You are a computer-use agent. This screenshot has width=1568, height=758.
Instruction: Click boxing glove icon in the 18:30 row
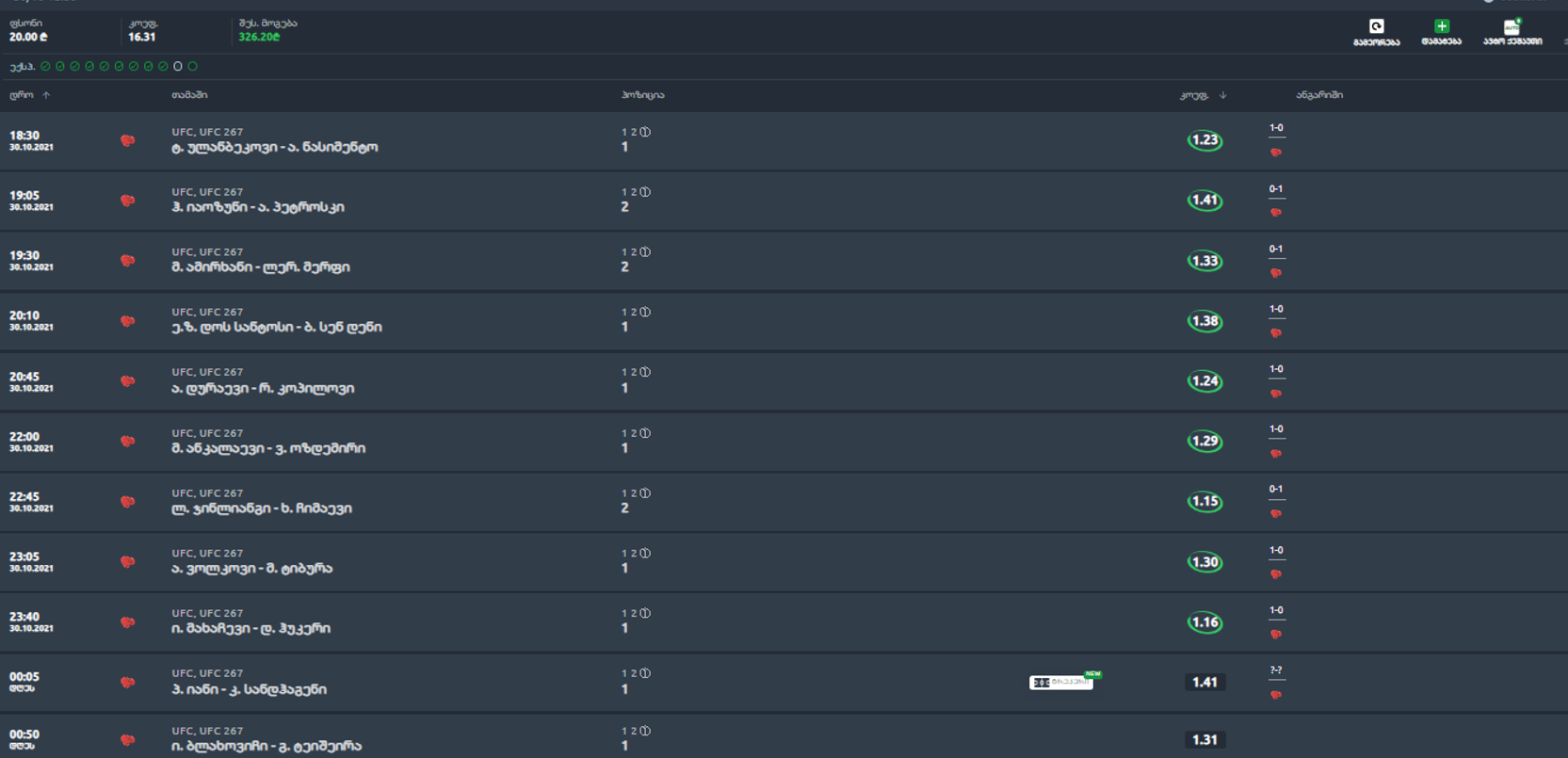[x=127, y=141]
